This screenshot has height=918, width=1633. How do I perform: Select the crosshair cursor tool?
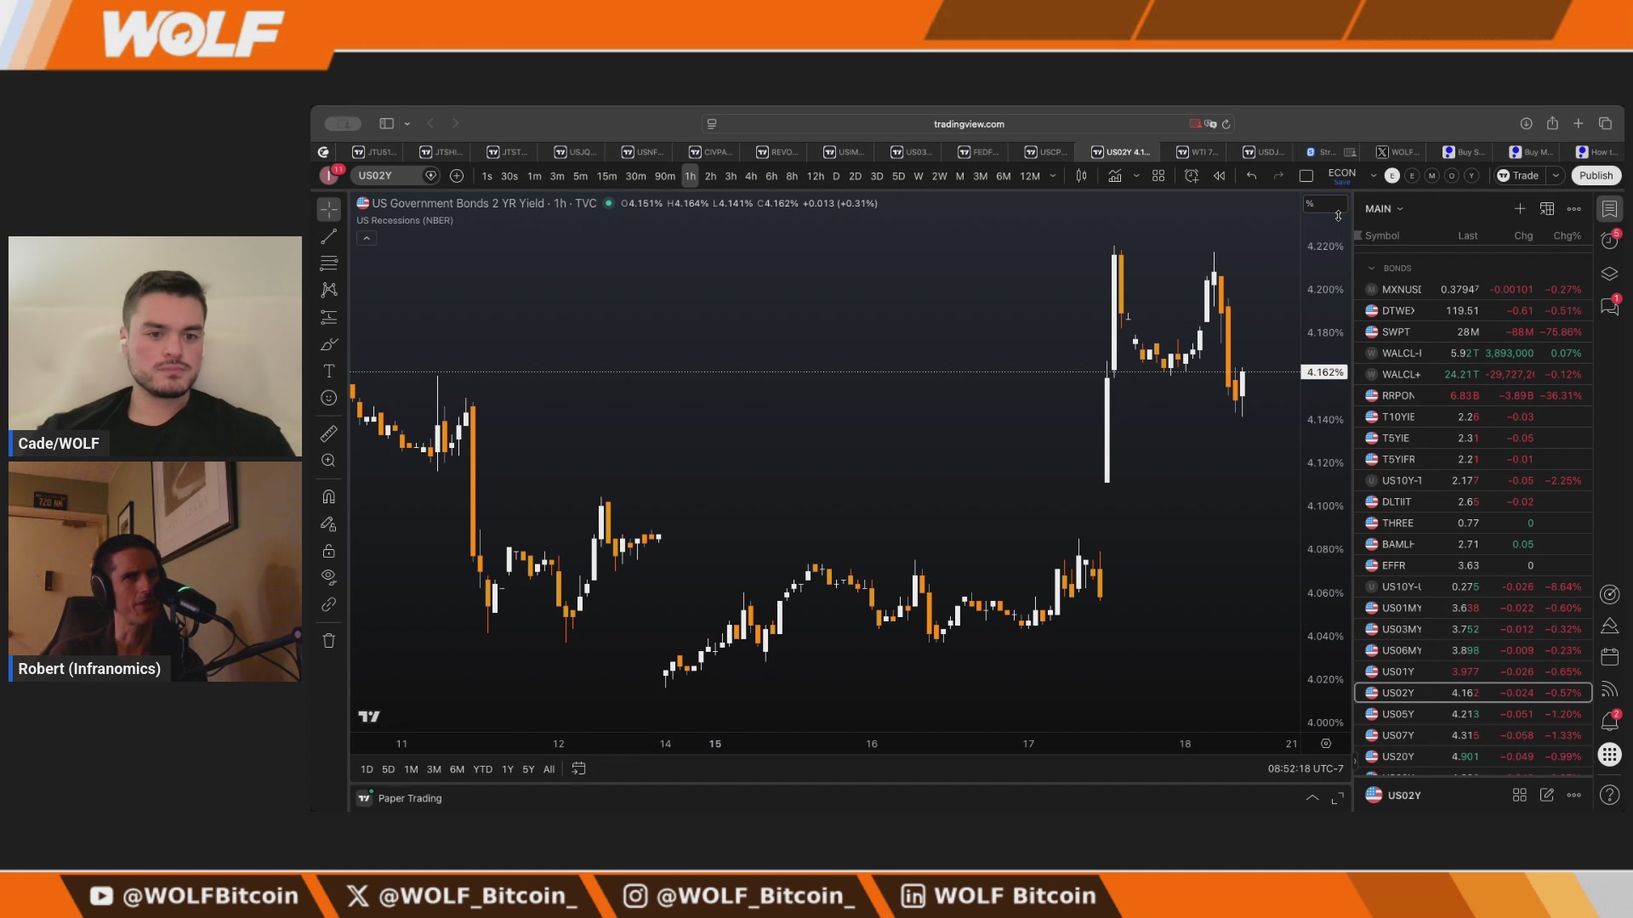(329, 209)
